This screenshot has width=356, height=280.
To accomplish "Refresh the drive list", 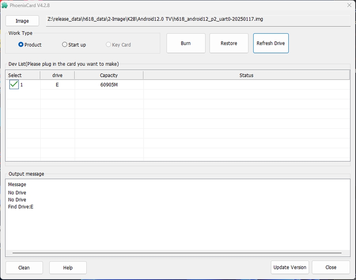I will [271, 43].
